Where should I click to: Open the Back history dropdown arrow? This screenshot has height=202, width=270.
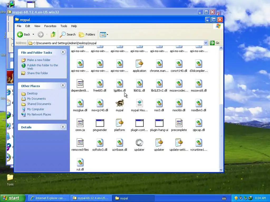(33, 34)
